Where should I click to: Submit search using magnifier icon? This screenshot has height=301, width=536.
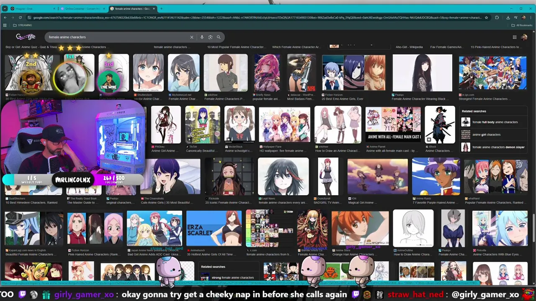(x=219, y=37)
